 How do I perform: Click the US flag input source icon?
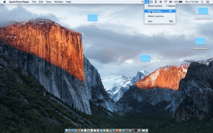pos(171,2)
